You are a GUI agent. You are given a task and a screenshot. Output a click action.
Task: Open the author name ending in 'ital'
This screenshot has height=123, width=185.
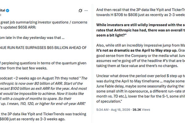[2, 10]
